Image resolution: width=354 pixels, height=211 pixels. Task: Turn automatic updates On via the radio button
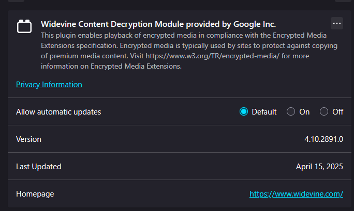coord(290,111)
